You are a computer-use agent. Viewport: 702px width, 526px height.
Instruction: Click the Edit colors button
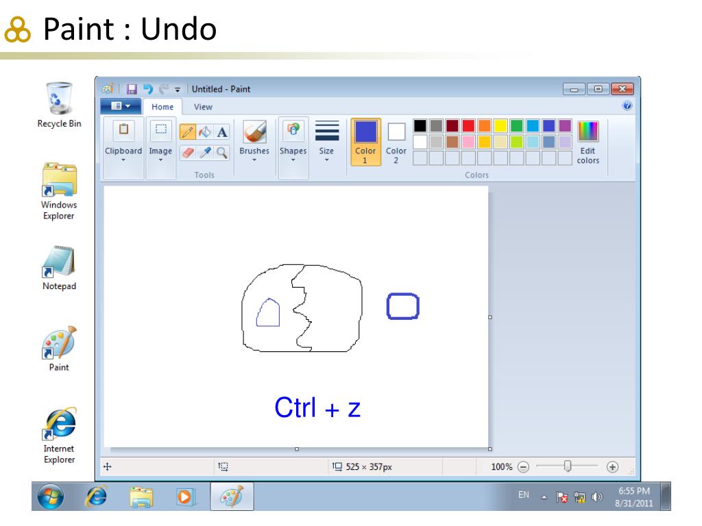[588, 142]
